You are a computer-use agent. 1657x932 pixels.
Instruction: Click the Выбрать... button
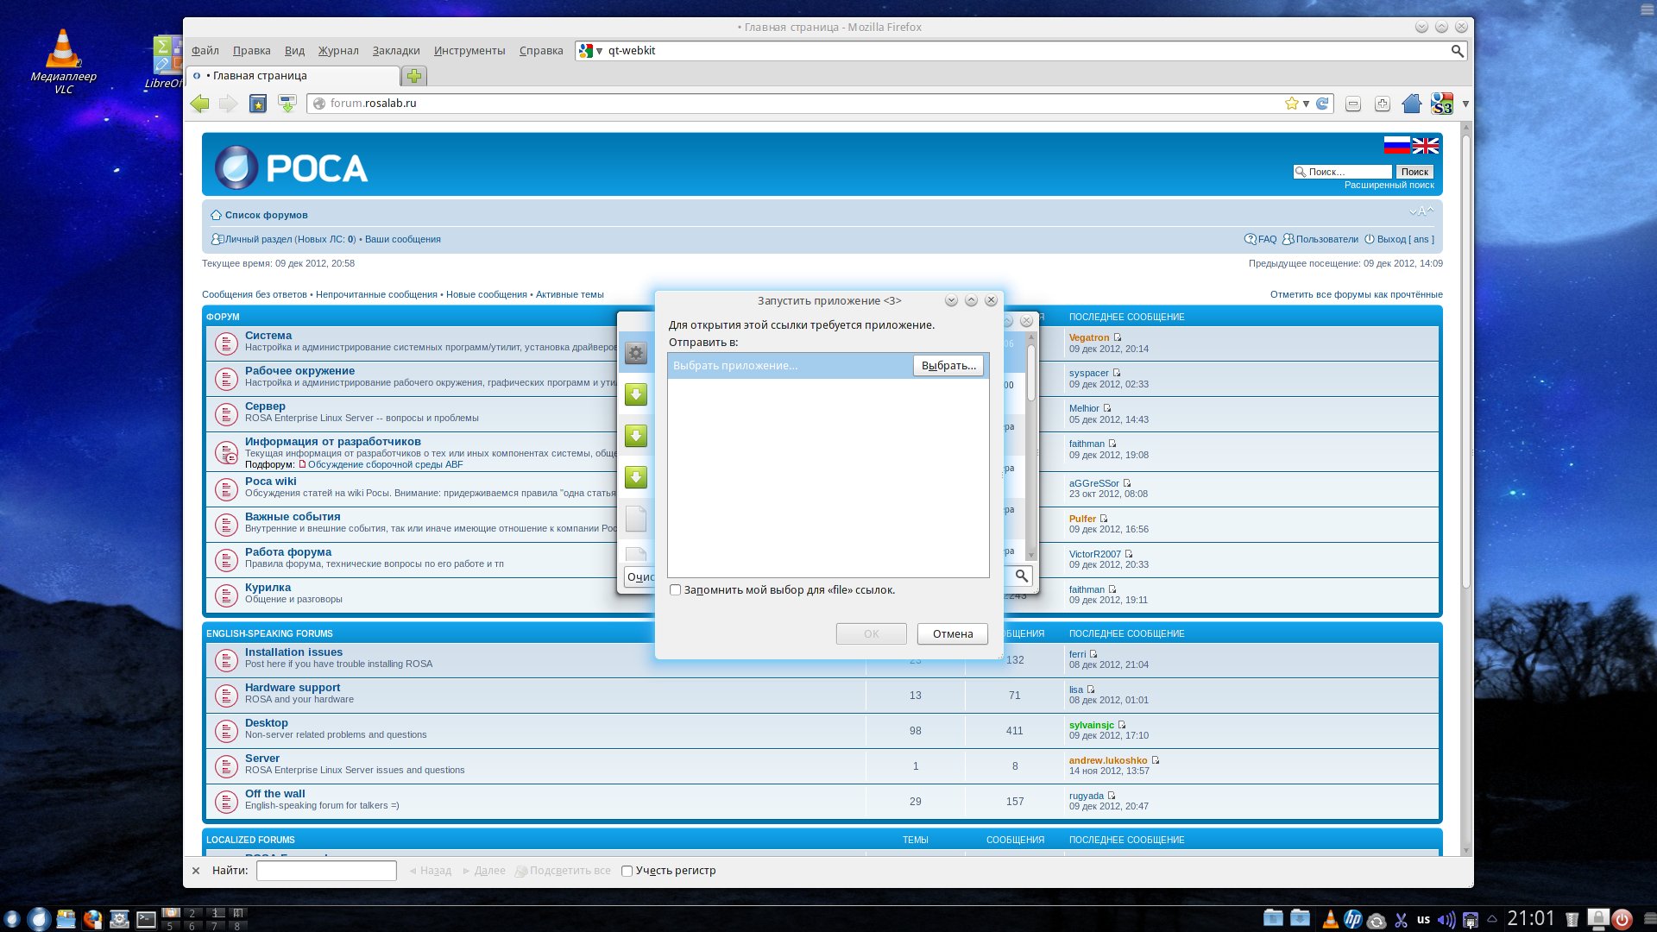point(948,366)
